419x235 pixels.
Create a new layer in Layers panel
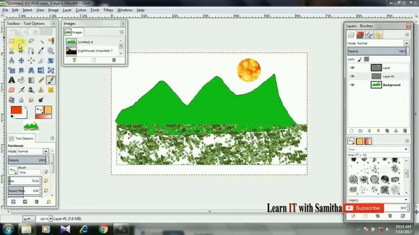click(x=352, y=131)
